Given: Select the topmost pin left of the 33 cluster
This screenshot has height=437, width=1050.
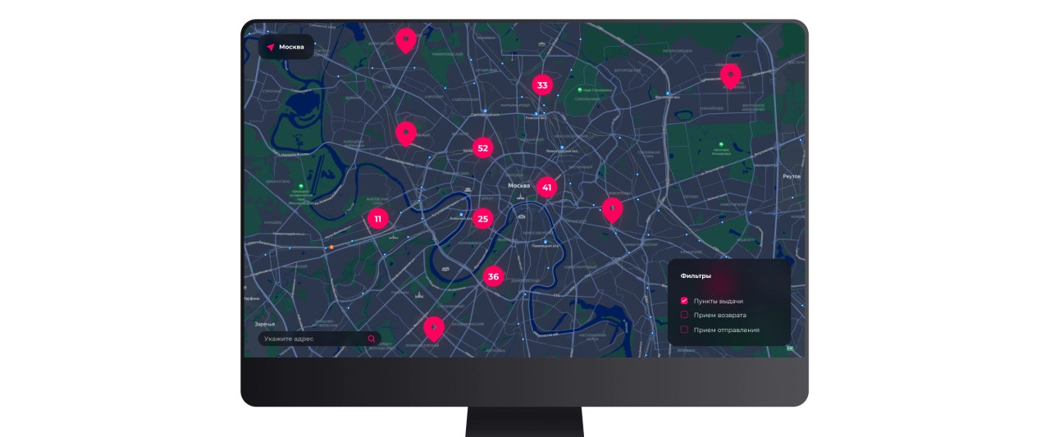Looking at the screenshot, I should click(x=405, y=39).
